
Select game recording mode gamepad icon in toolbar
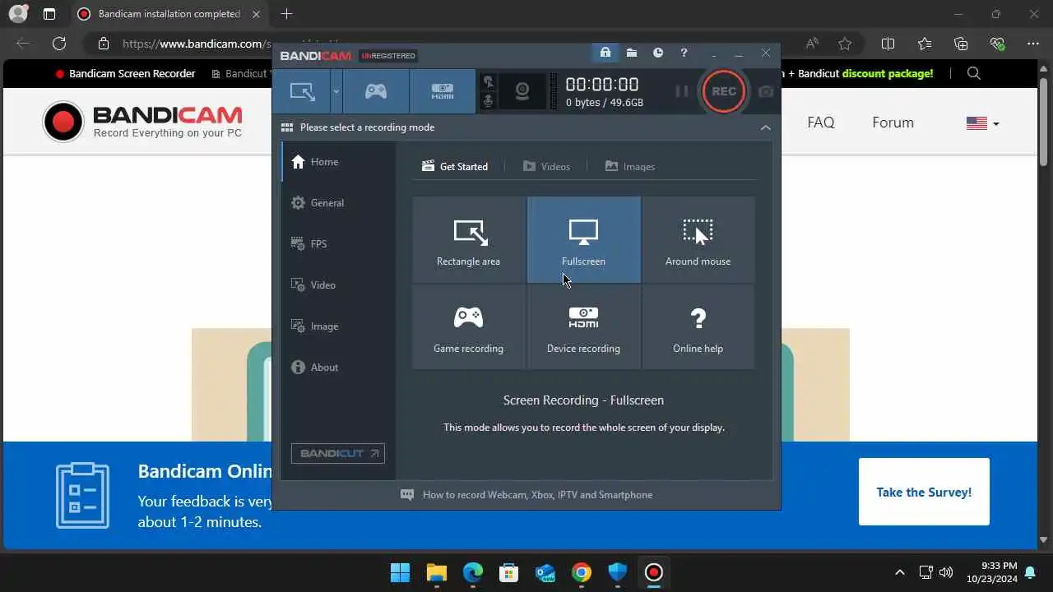376,91
